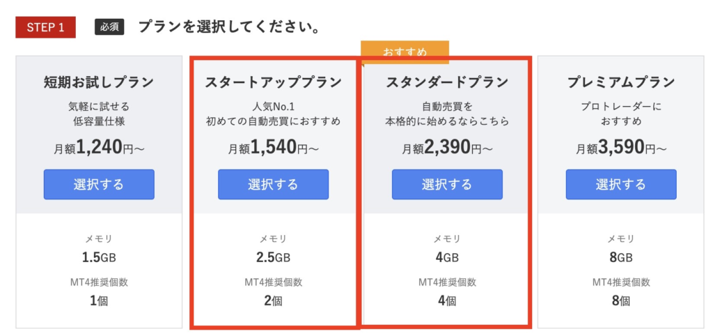The width and height of the screenshot is (713, 336).
Task: Select the 短期お試しプラン button
Action: pyautogui.click(x=99, y=185)
